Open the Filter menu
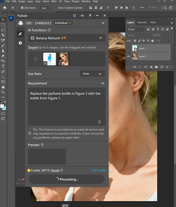176x207 pixels. 54,1
